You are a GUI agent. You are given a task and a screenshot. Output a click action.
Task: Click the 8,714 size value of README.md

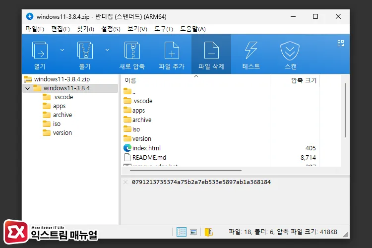[x=308, y=158]
